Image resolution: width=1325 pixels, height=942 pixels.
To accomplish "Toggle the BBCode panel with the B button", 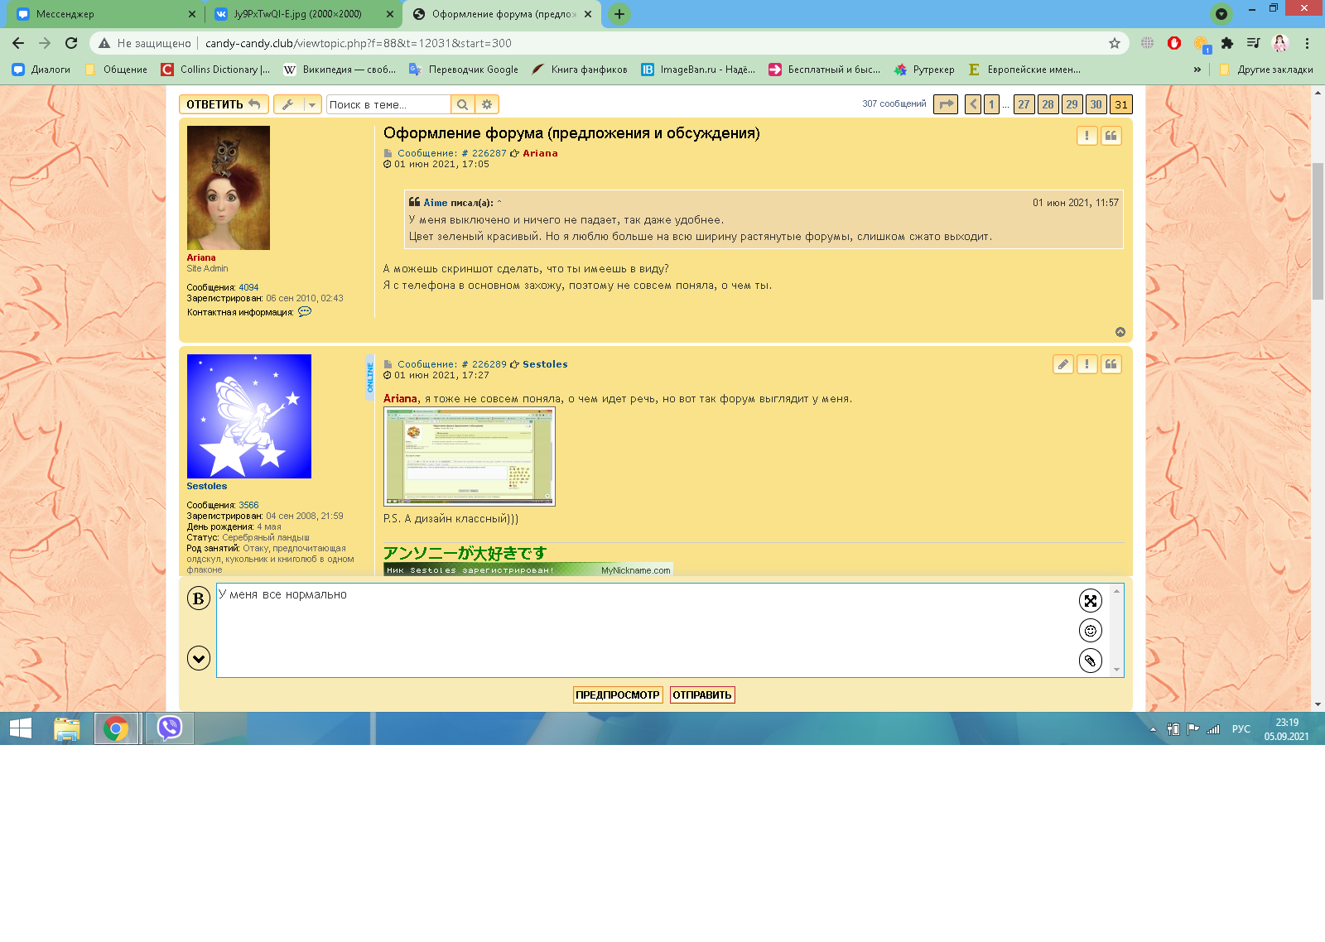I will (x=199, y=598).
